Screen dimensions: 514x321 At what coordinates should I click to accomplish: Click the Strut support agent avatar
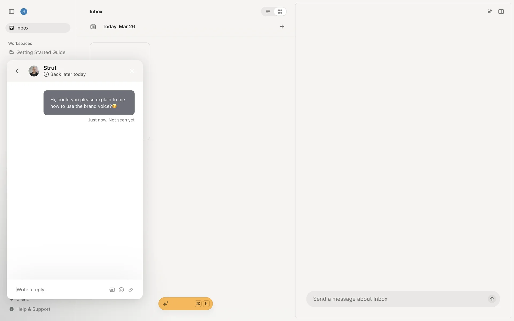34,71
